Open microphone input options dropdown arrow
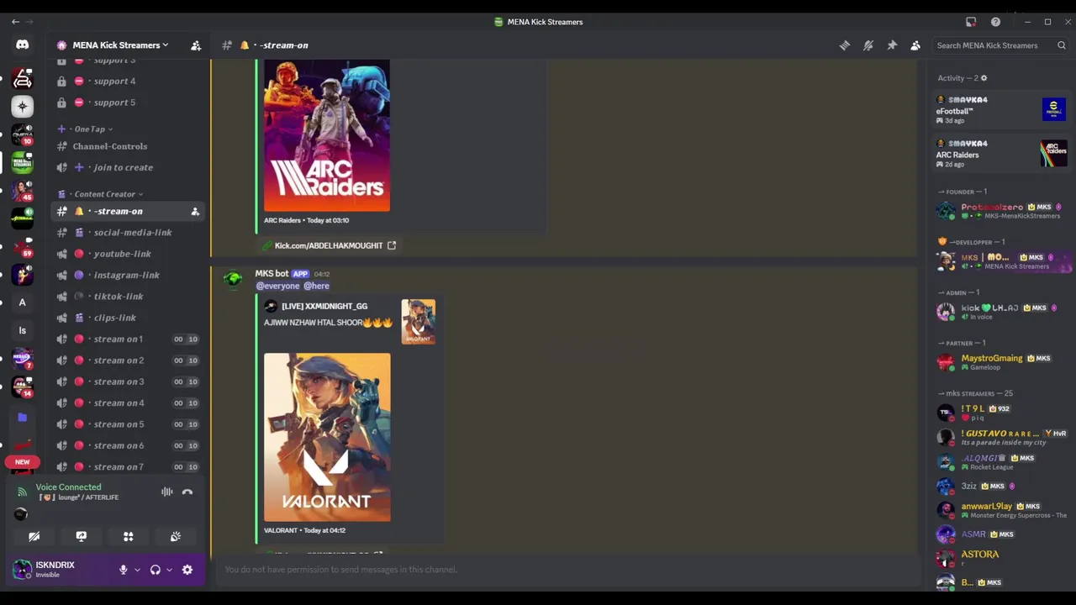1076x605 pixels. point(137,570)
